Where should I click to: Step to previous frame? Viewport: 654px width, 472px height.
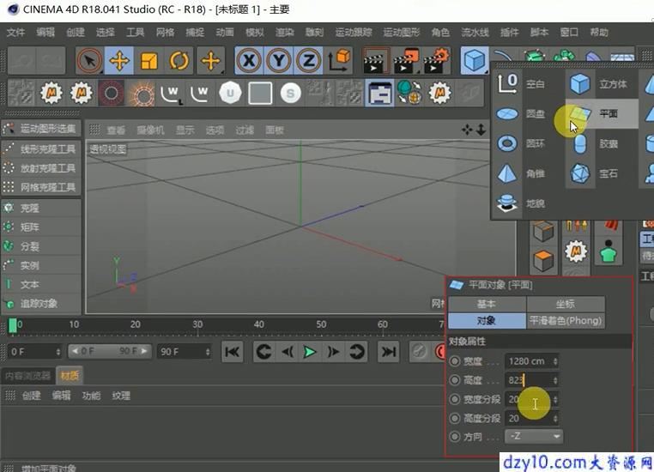click(x=288, y=353)
